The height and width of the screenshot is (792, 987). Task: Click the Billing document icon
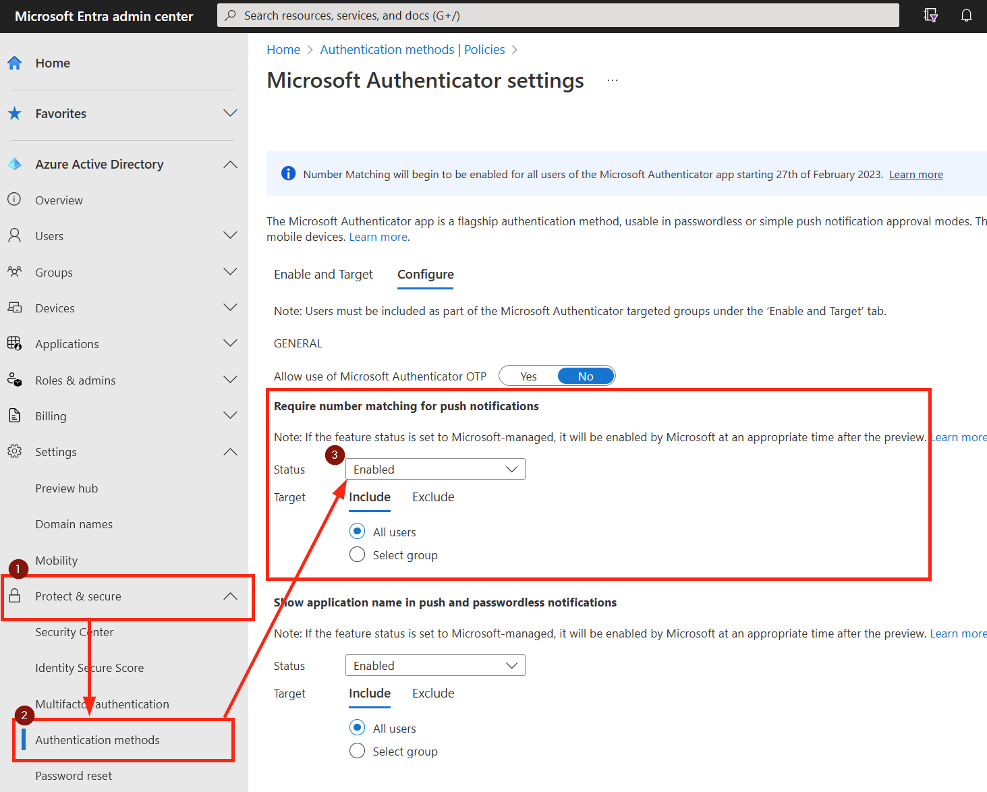pyautogui.click(x=14, y=416)
